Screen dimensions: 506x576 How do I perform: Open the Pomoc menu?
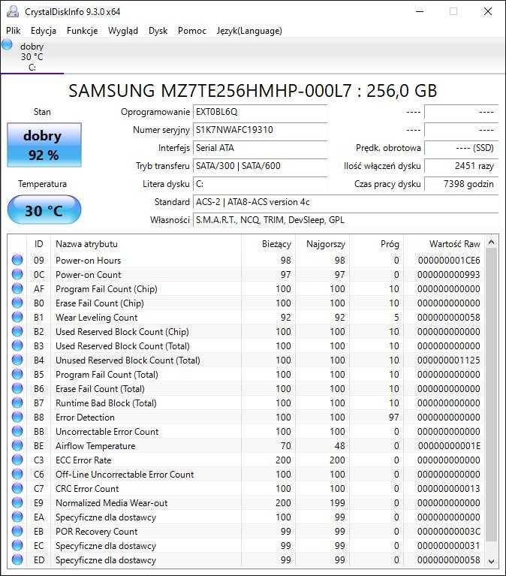coord(192,31)
